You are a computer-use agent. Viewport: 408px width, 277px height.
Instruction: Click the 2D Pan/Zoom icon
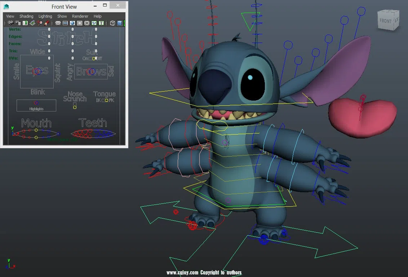pyautogui.click(x=39, y=23)
